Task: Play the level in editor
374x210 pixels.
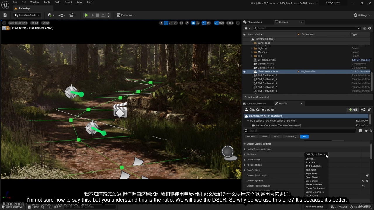Action: click(x=86, y=15)
